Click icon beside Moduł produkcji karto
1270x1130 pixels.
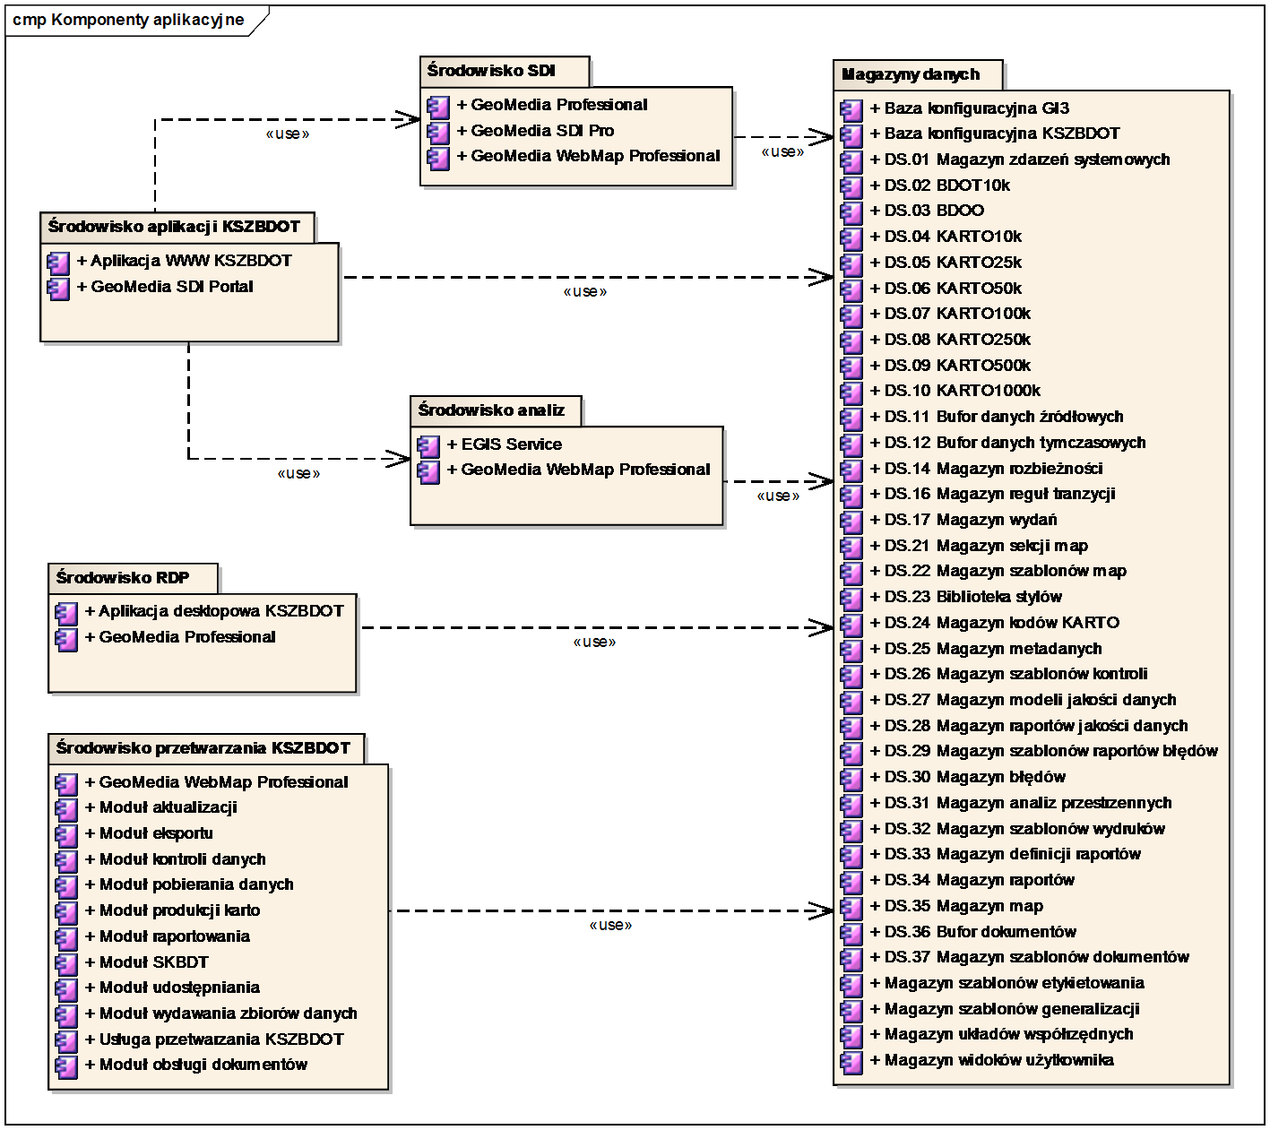pyautogui.click(x=66, y=912)
